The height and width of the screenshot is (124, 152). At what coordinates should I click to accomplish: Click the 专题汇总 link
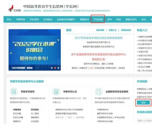coord(112,30)
